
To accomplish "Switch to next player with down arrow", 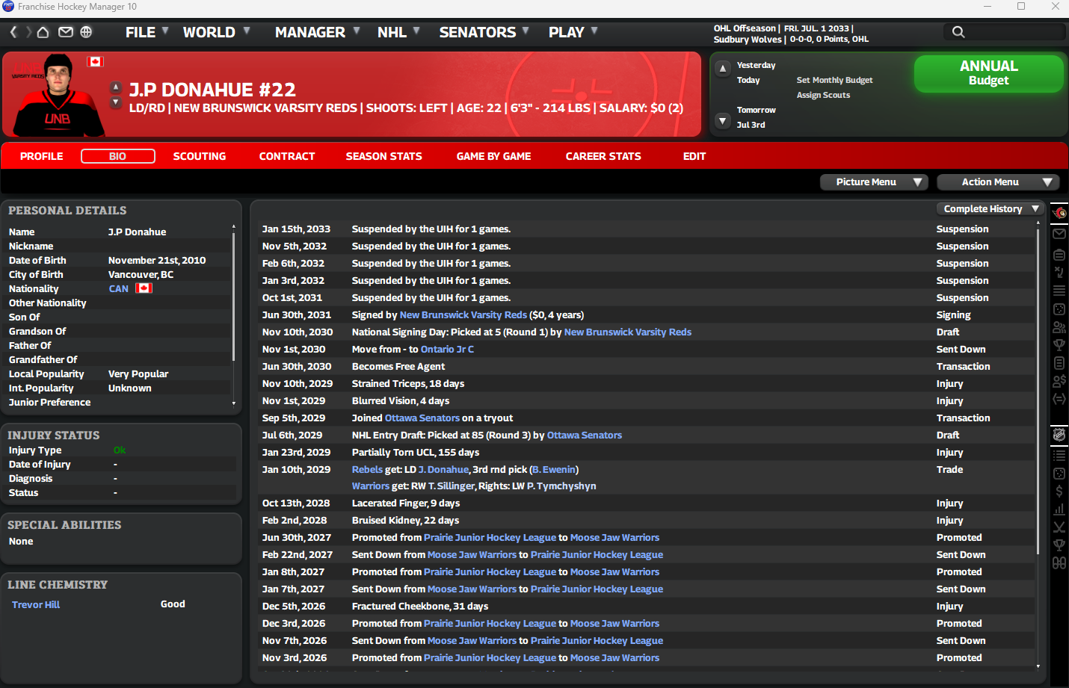I will (x=116, y=102).
